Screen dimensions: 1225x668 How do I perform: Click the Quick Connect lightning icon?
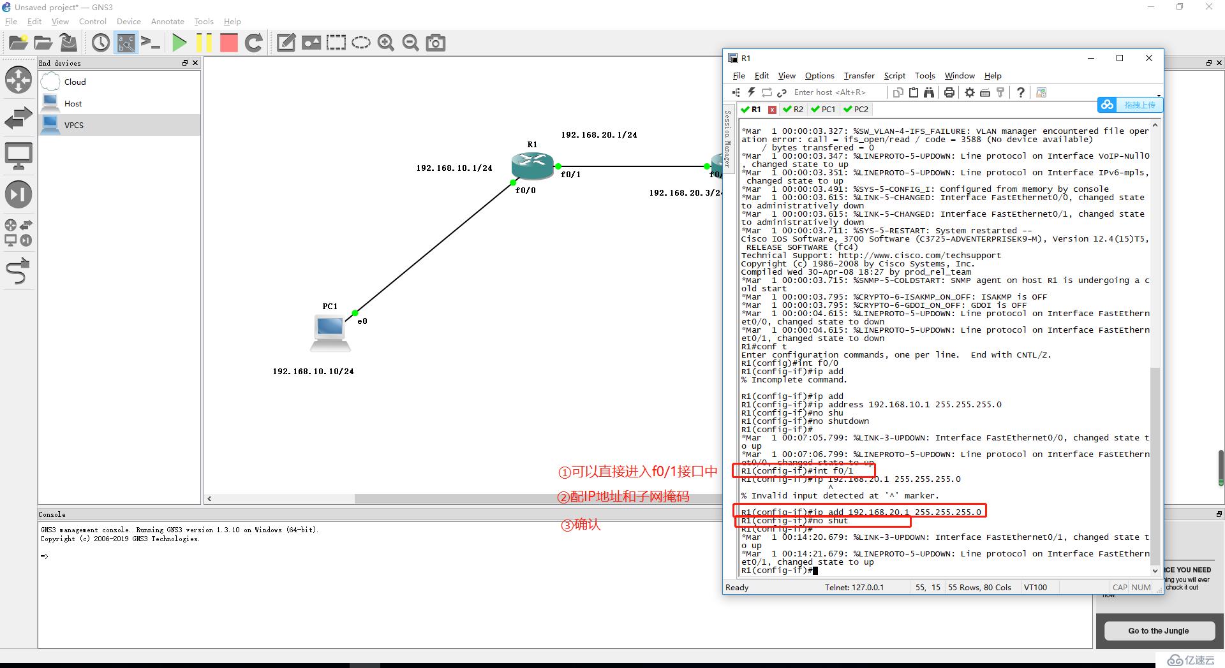pos(752,92)
